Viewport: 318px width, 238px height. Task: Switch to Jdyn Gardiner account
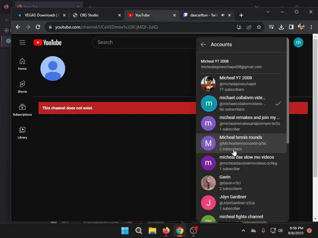241,203
